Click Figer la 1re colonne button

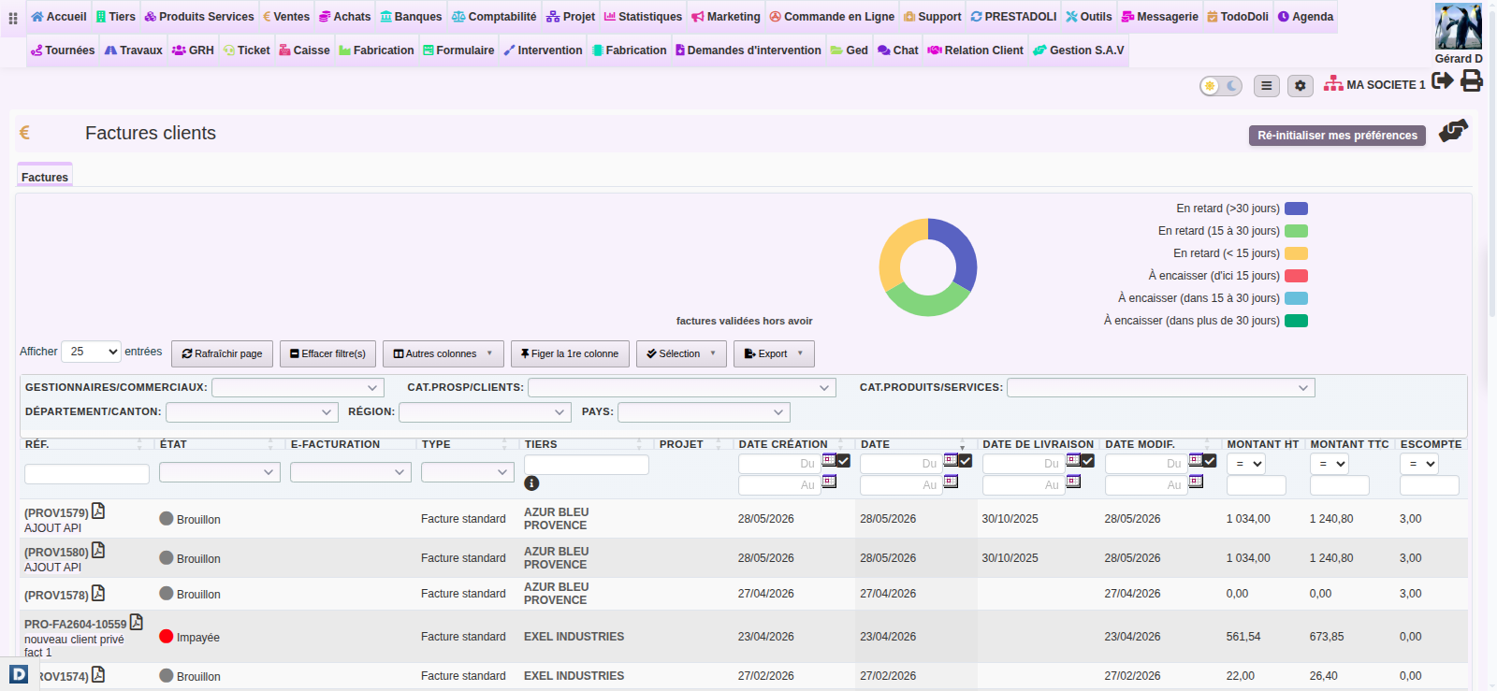pos(569,353)
